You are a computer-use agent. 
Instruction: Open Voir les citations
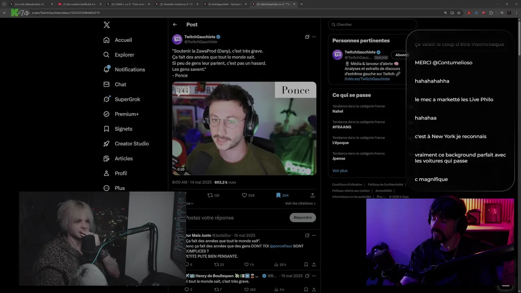300,203
